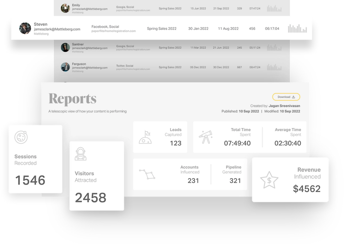Click the dollar star icon on Revenue Influenced
The image size is (344, 244).
(x=269, y=180)
